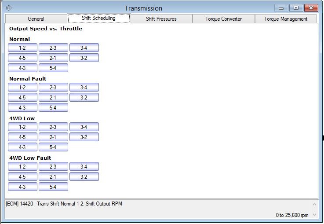324x224 pixels.
Task: Open the 4WD Low Fault 2-1 table
Action: pyautogui.click(x=53, y=176)
